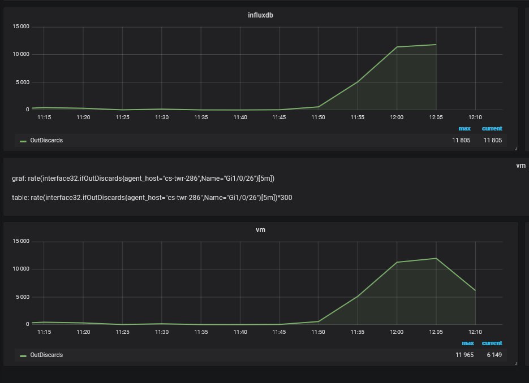Click the resize handle of influxdb panel
529x383 pixels.
click(x=516, y=149)
